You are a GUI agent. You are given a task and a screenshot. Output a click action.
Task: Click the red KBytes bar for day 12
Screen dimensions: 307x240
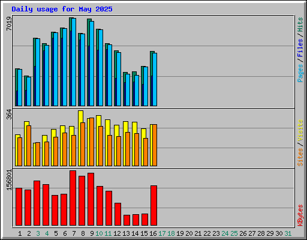118,214
